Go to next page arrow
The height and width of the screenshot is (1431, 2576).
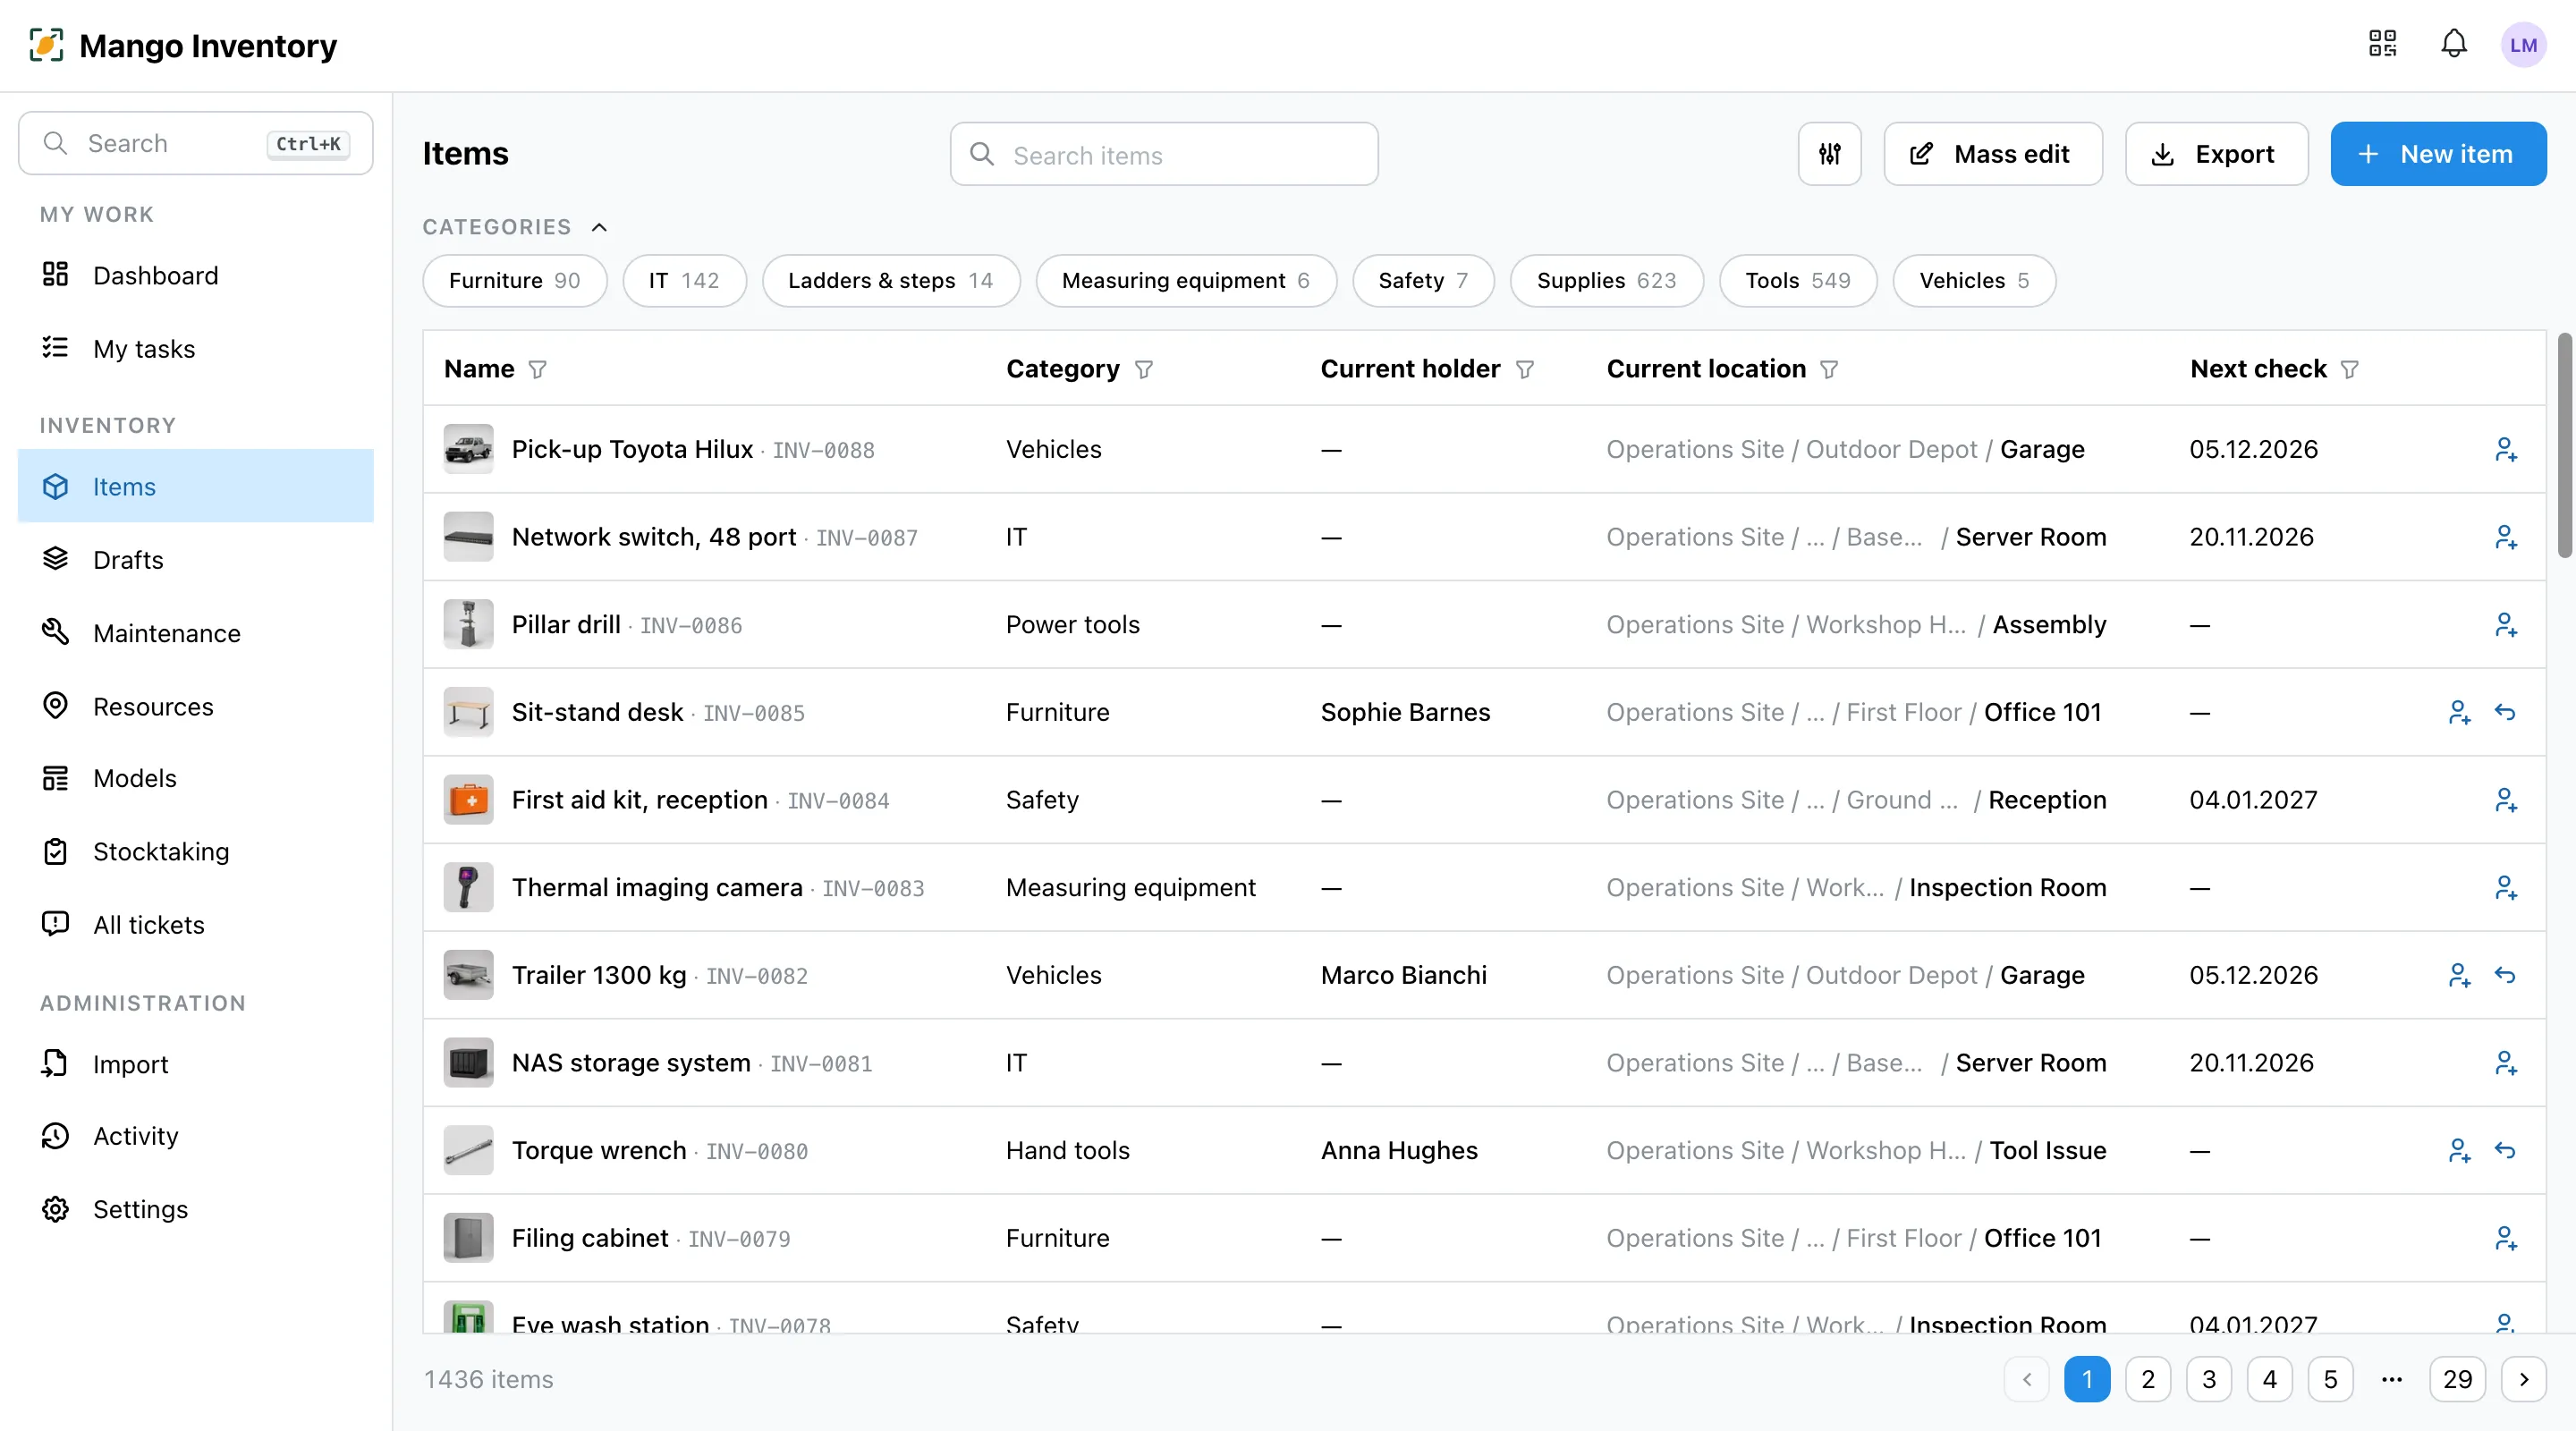click(x=2523, y=1380)
